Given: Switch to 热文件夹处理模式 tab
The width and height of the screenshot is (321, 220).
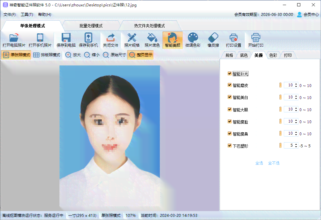Looking at the screenshot, I should 149,26.
